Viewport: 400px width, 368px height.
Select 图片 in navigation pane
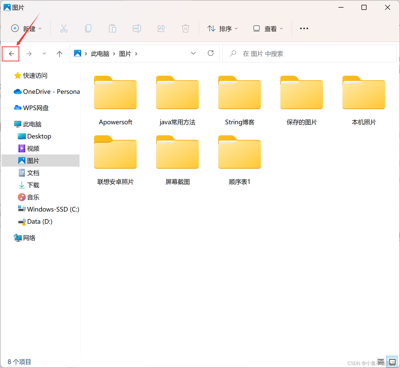[41, 161]
